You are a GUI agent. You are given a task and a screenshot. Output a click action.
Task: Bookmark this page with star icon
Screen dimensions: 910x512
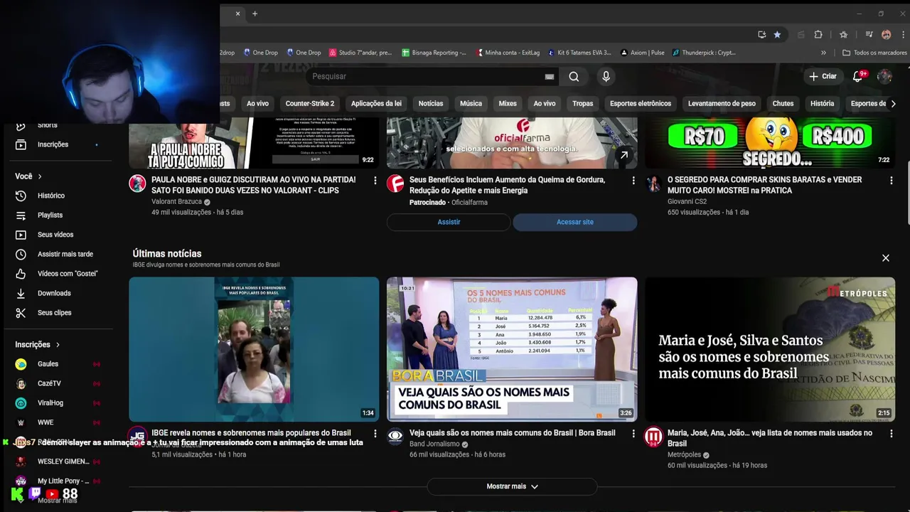tap(777, 34)
